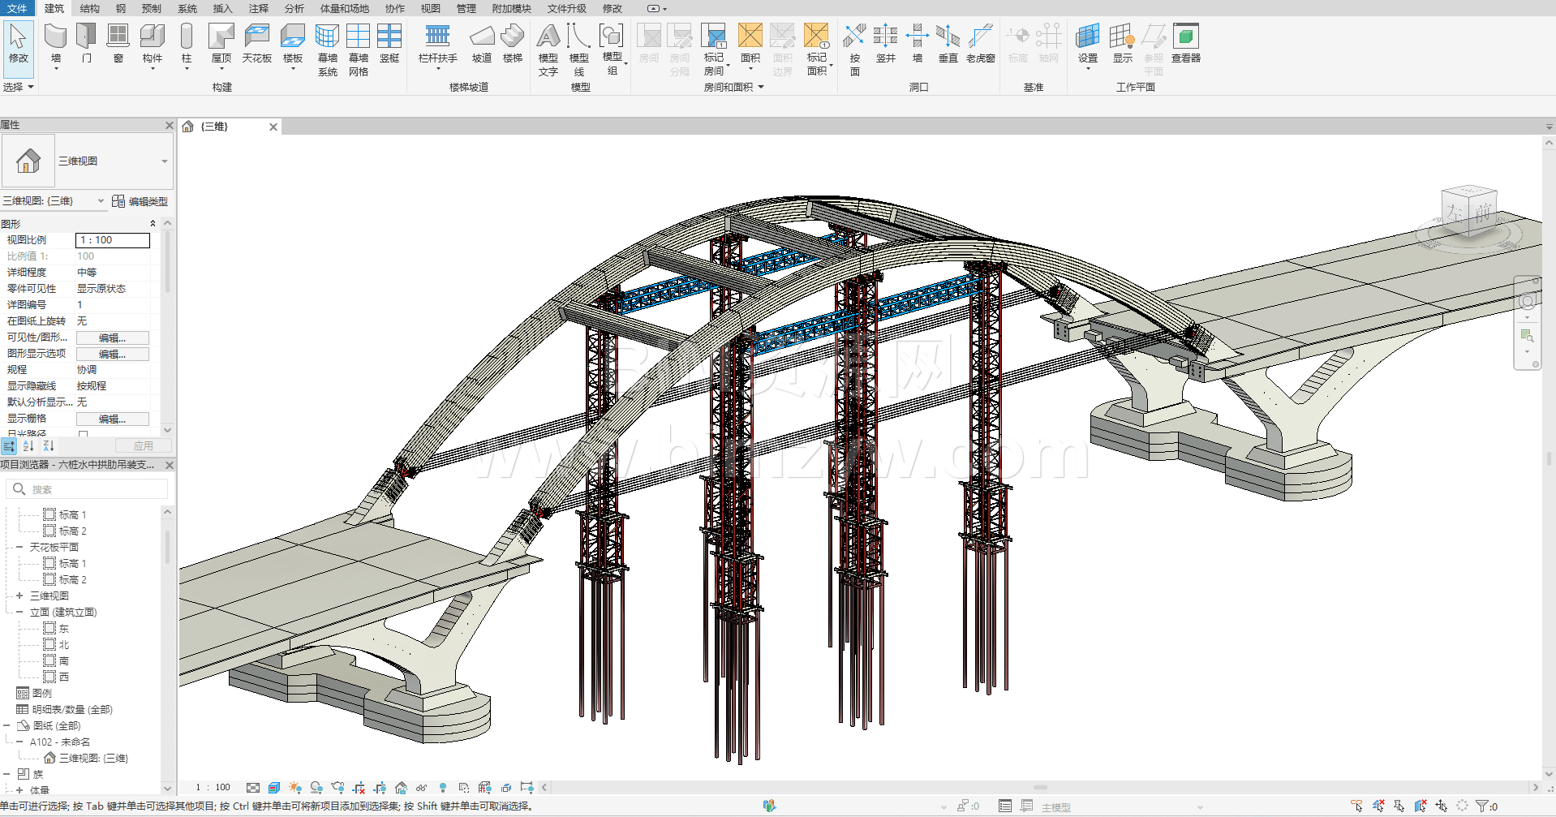Screen dimensions: 1556x817
Task: Click the sun path icon in view control bar
Action: (x=295, y=788)
